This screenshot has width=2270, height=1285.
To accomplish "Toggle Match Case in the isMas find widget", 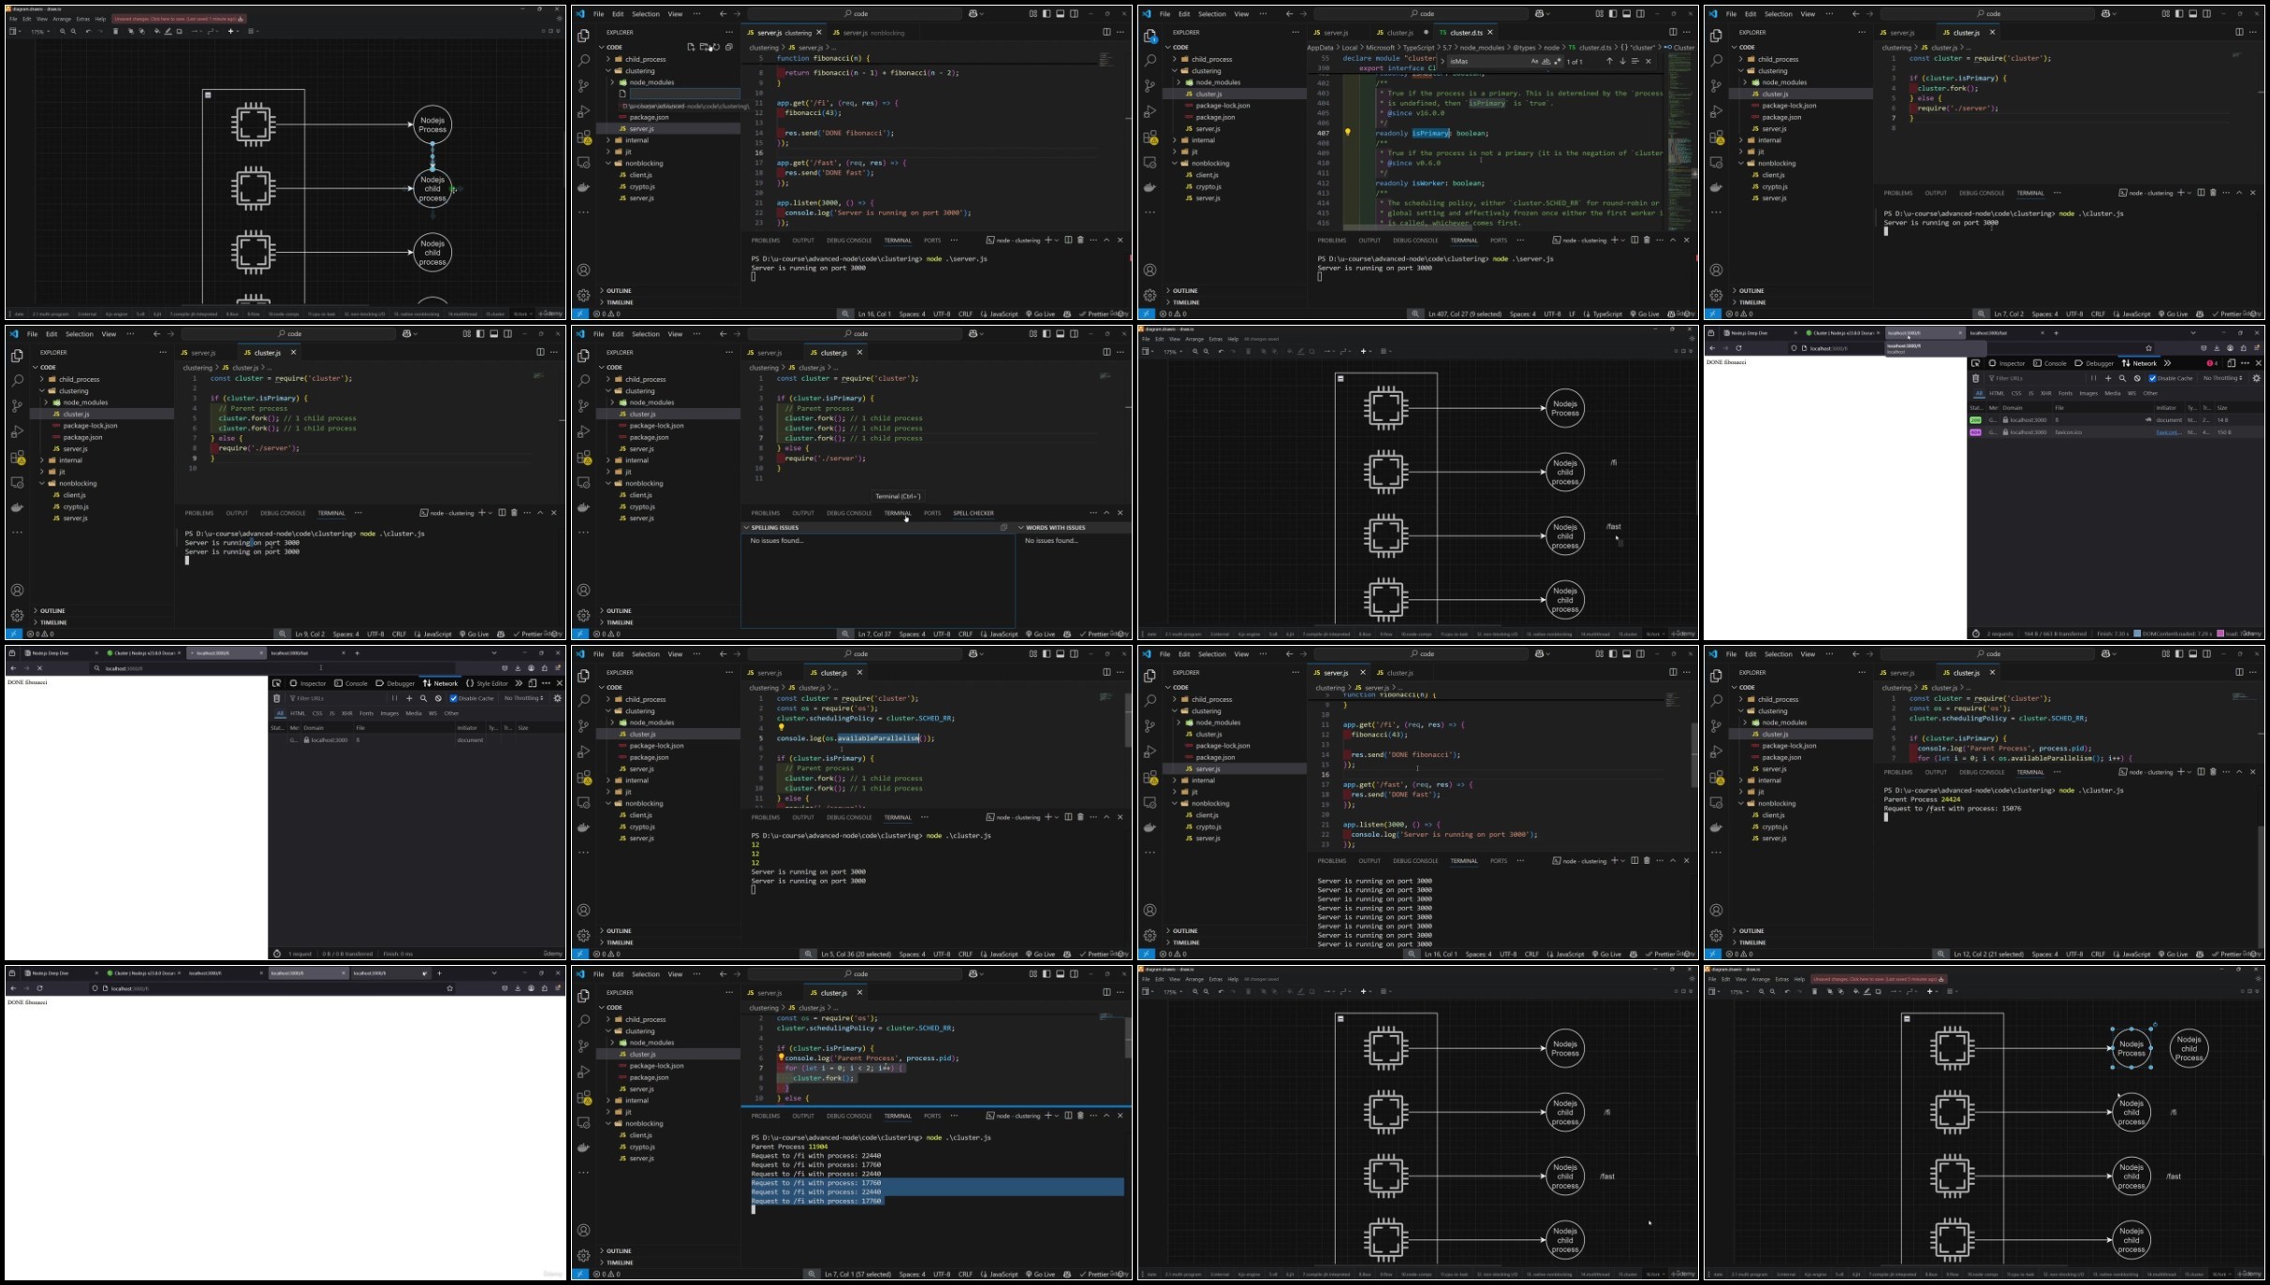I will tap(1534, 62).
